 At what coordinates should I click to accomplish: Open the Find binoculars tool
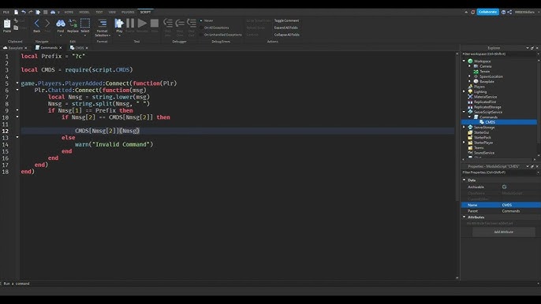[x=61, y=24]
